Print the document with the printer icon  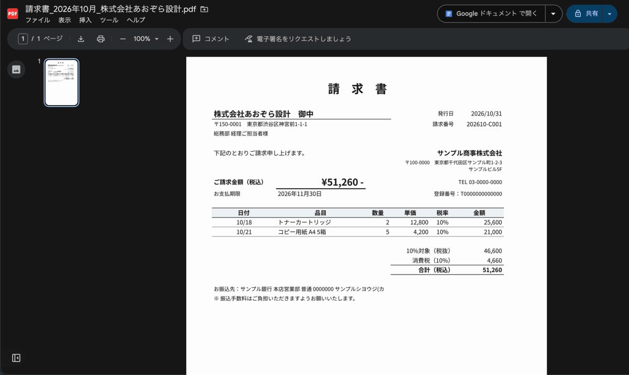click(x=101, y=39)
